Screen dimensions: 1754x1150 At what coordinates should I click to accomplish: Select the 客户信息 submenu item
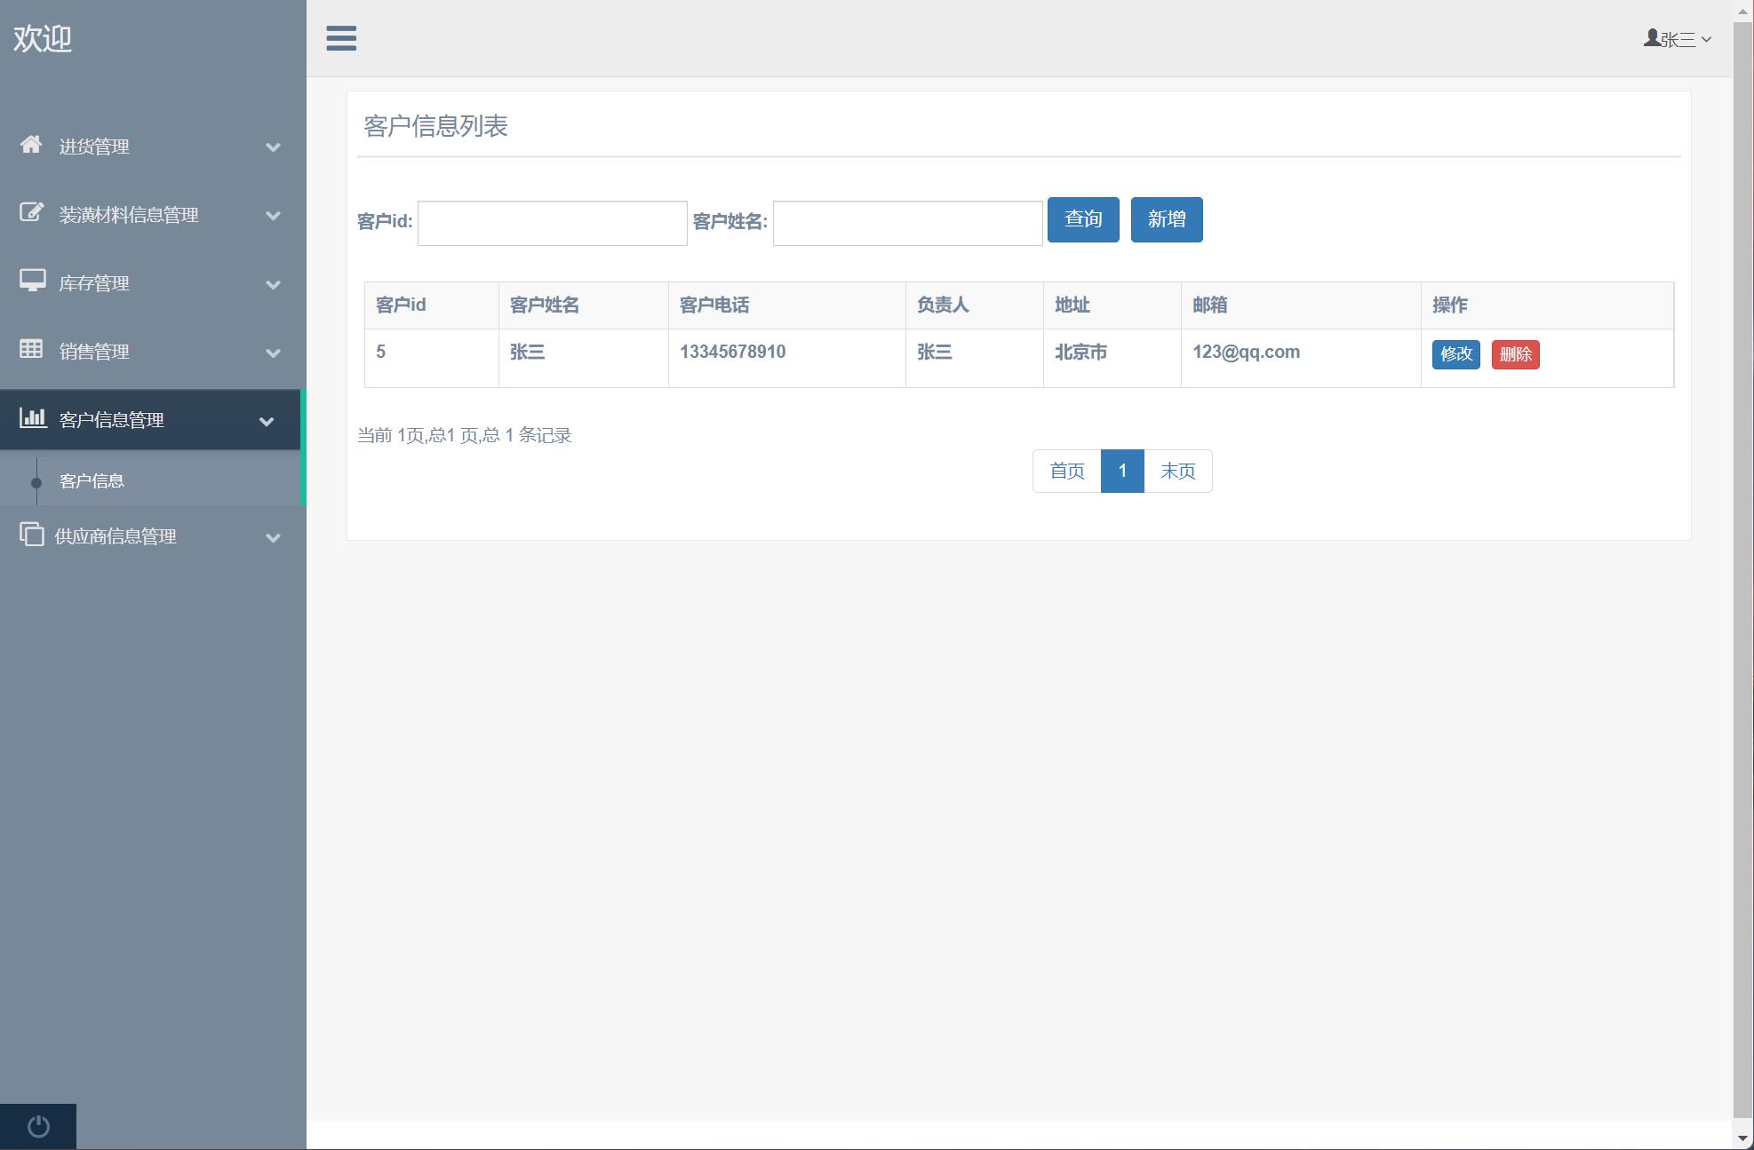coord(92,480)
